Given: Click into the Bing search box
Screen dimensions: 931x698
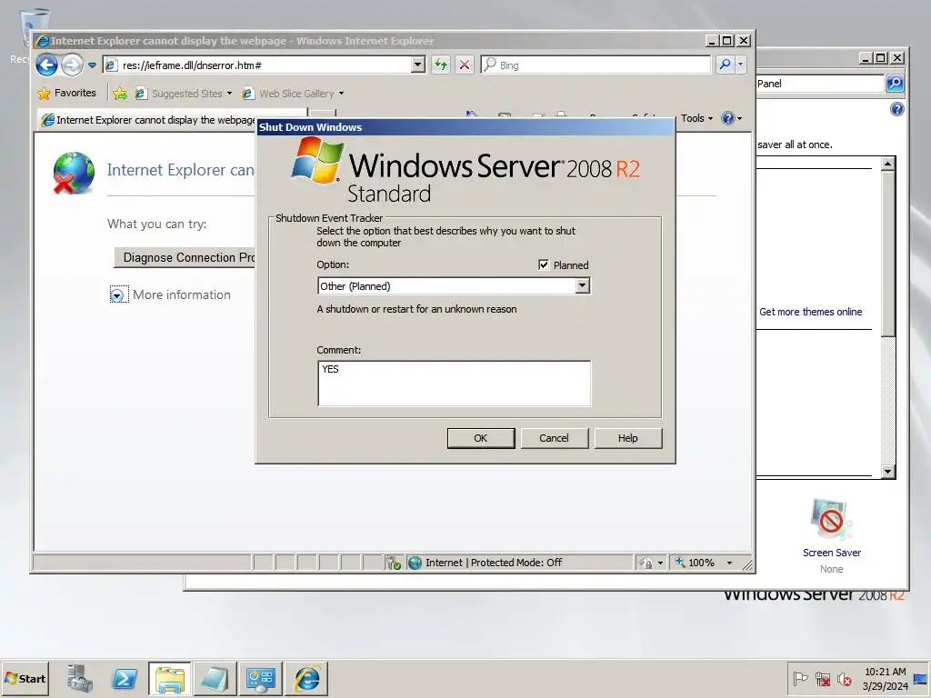Looking at the screenshot, I should point(596,65).
